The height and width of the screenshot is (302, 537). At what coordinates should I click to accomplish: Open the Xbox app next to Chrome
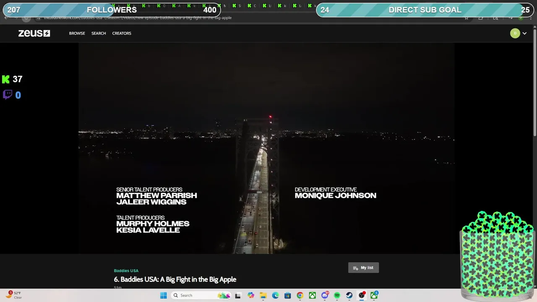312,295
